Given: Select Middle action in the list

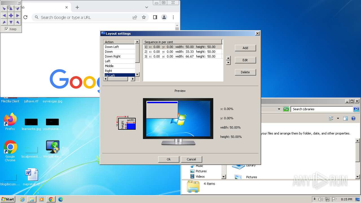Looking at the screenshot, I should coord(120,66).
